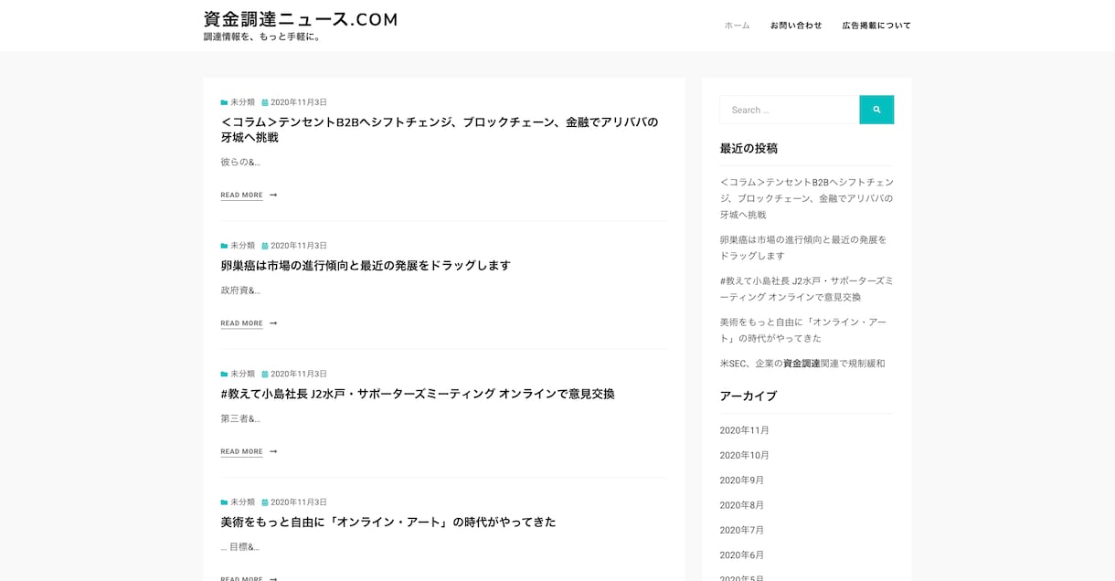Screen dimensions: 1115x581
Task: Click arrow beside READ MORE under テンセントB2B post
Action: pos(273,195)
